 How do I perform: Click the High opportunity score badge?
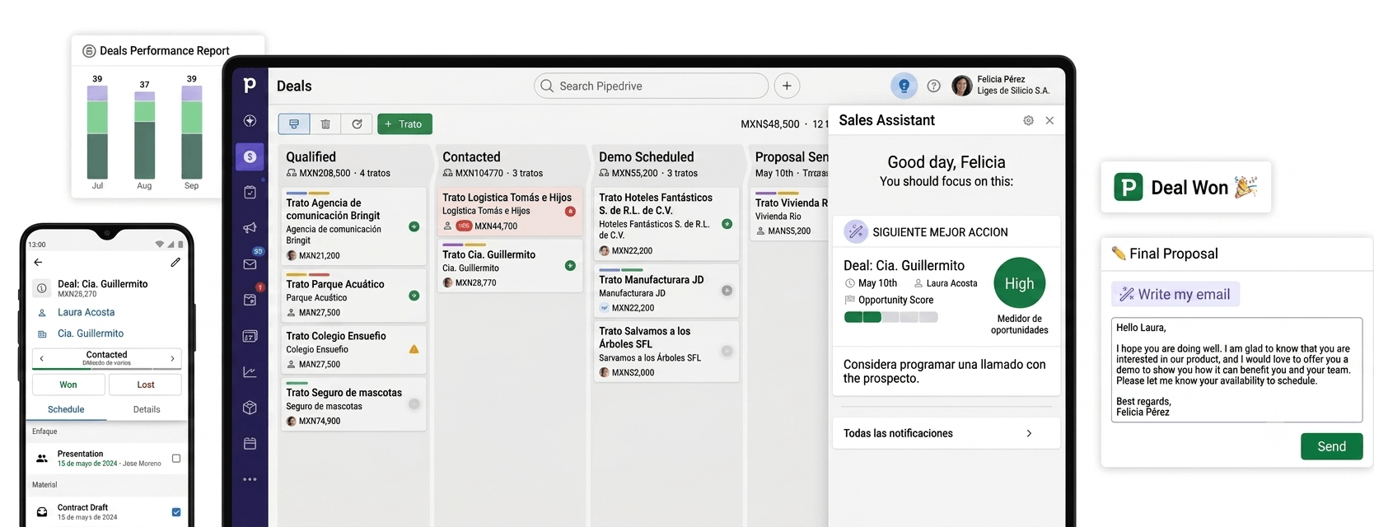coord(1019,283)
